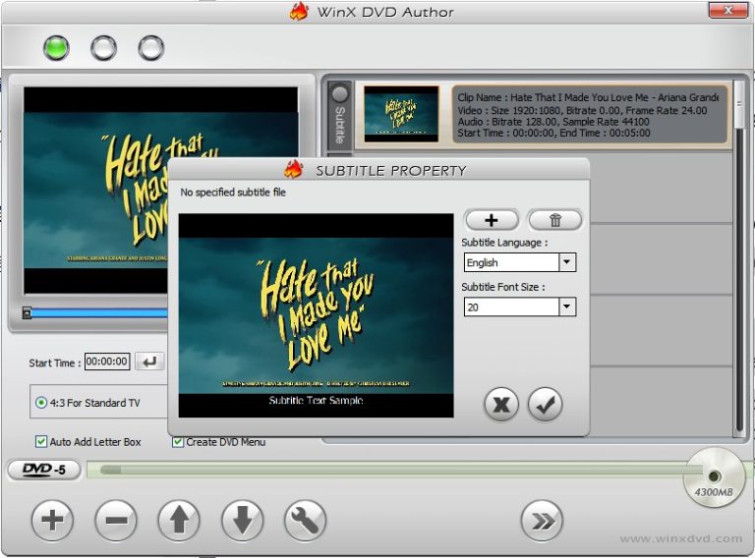This screenshot has width=755, height=558.
Task: Toggle Create DVD Menu checkbox
Action: tap(178, 442)
